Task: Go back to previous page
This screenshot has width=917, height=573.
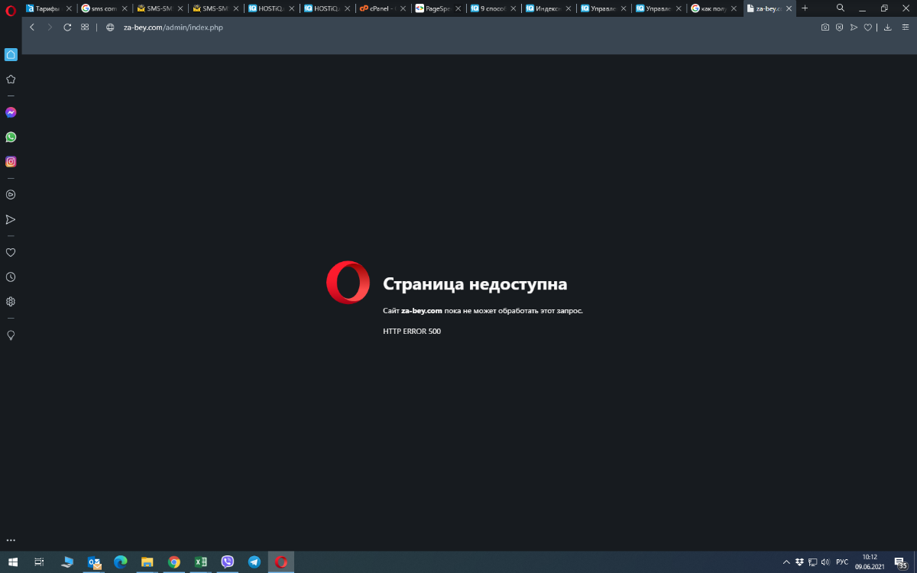Action: (32, 27)
